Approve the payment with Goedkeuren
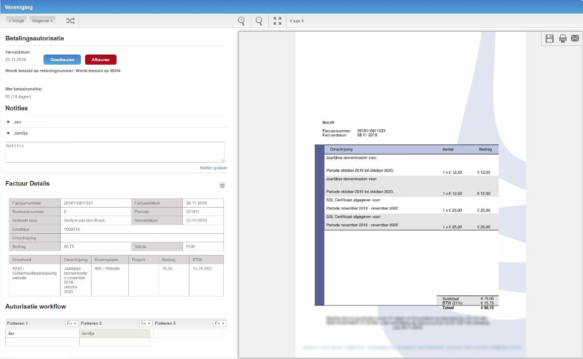The height and width of the screenshot is (359, 583). click(62, 60)
